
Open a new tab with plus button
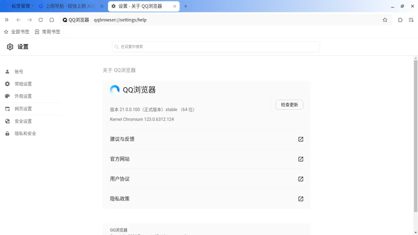pyautogui.click(x=185, y=6)
